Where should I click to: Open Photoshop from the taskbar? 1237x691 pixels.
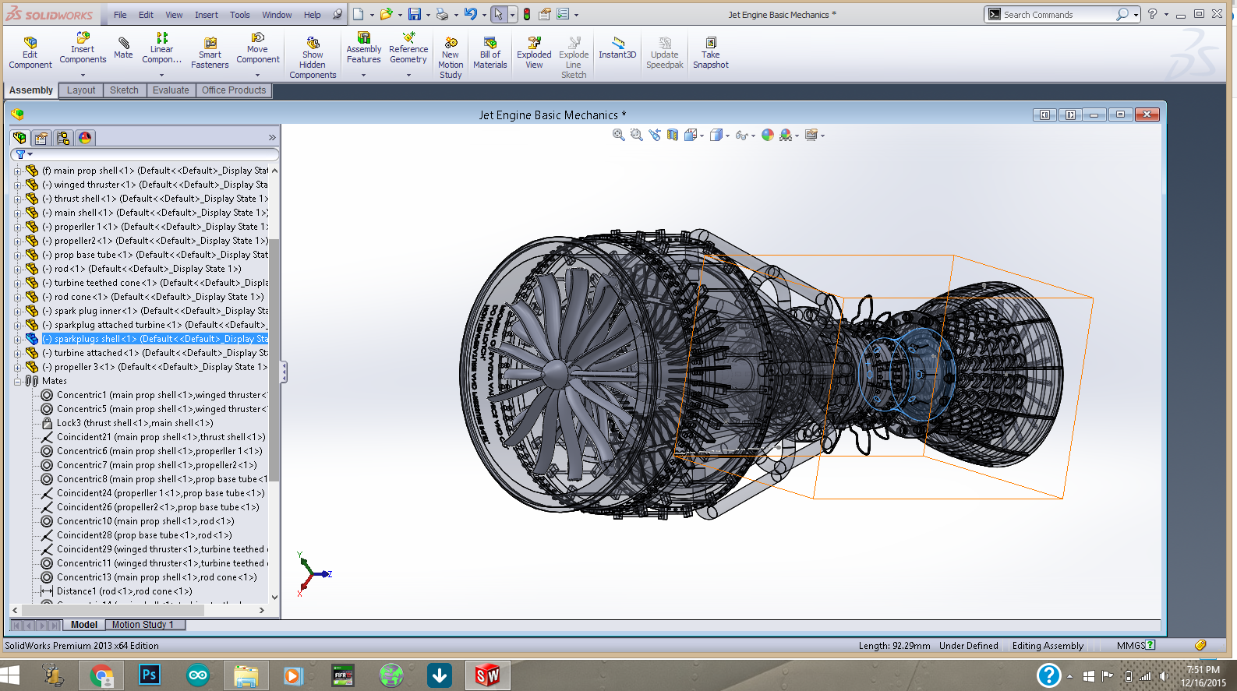click(149, 675)
